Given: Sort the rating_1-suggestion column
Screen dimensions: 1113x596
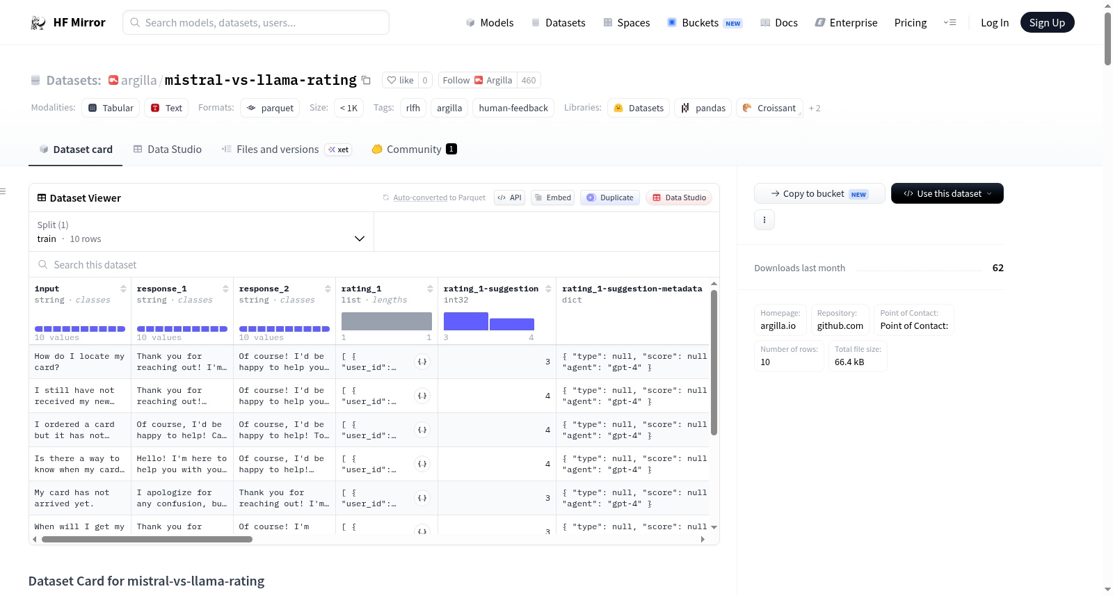Looking at the screenshot, I should click(548, 289).
